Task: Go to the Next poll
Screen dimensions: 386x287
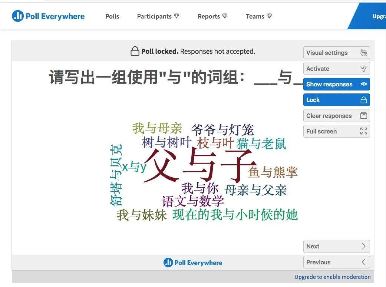Action: point(337,246)
